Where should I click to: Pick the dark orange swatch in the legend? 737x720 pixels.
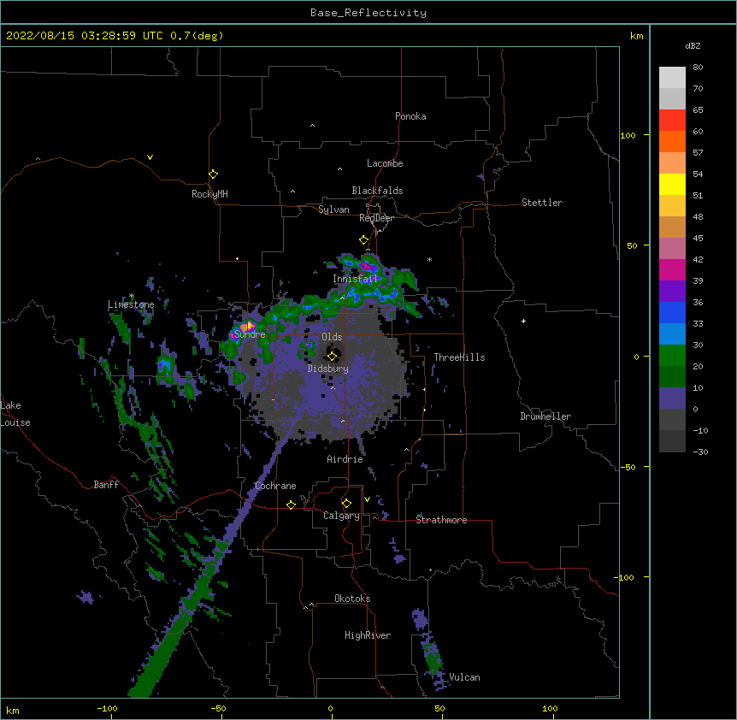pos(672,141)
